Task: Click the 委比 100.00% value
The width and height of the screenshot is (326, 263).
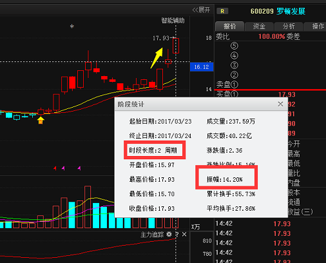Action: [271, 36]
